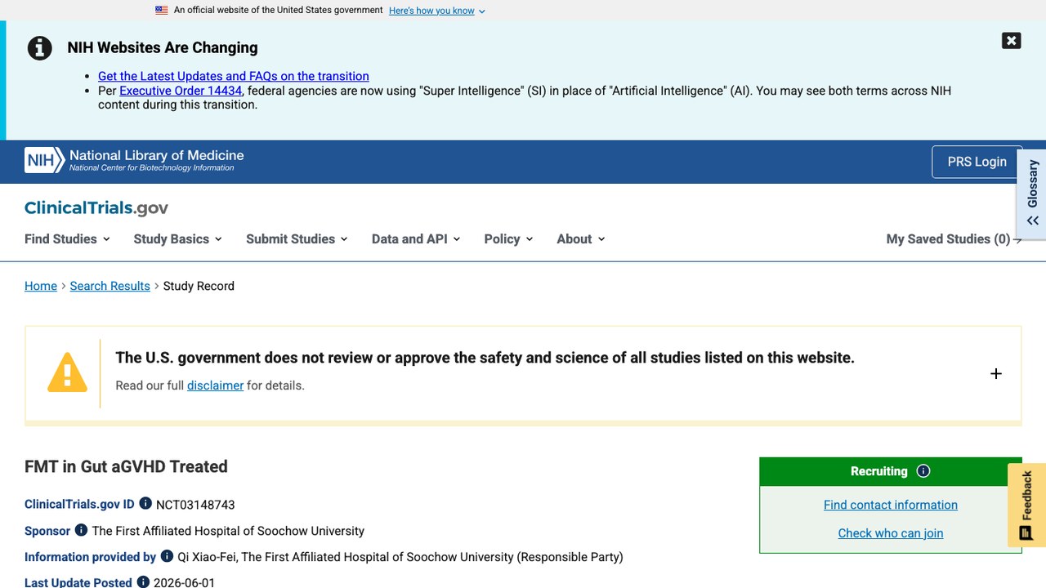Click the US flag icon

tap(162, 11)
